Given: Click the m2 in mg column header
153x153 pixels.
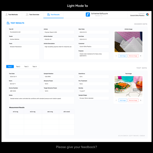Looking at the screenshot, I should tap(33, 112).
